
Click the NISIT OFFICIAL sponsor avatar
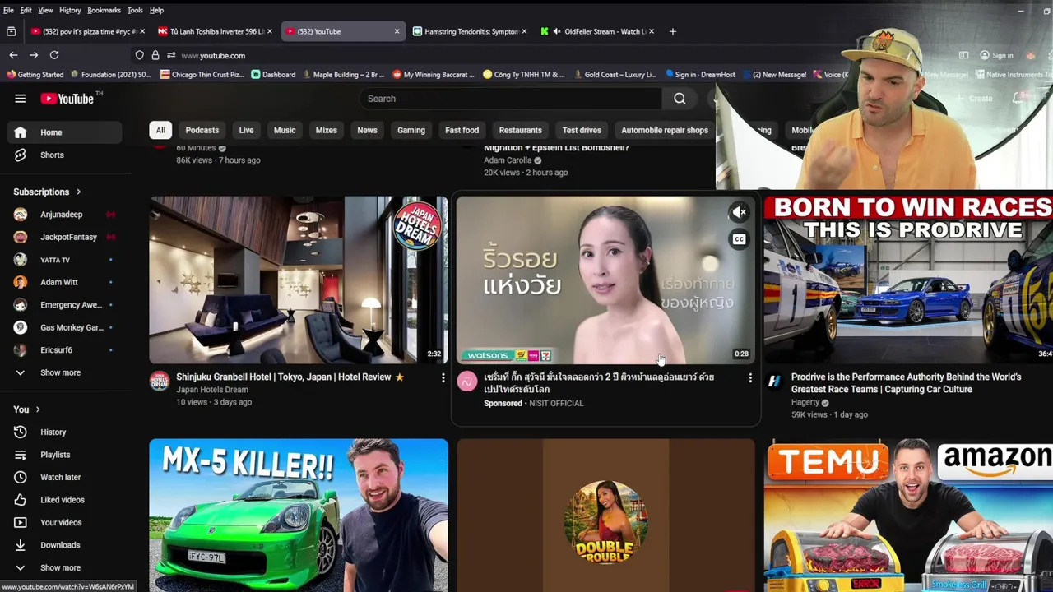click(467, 381)
